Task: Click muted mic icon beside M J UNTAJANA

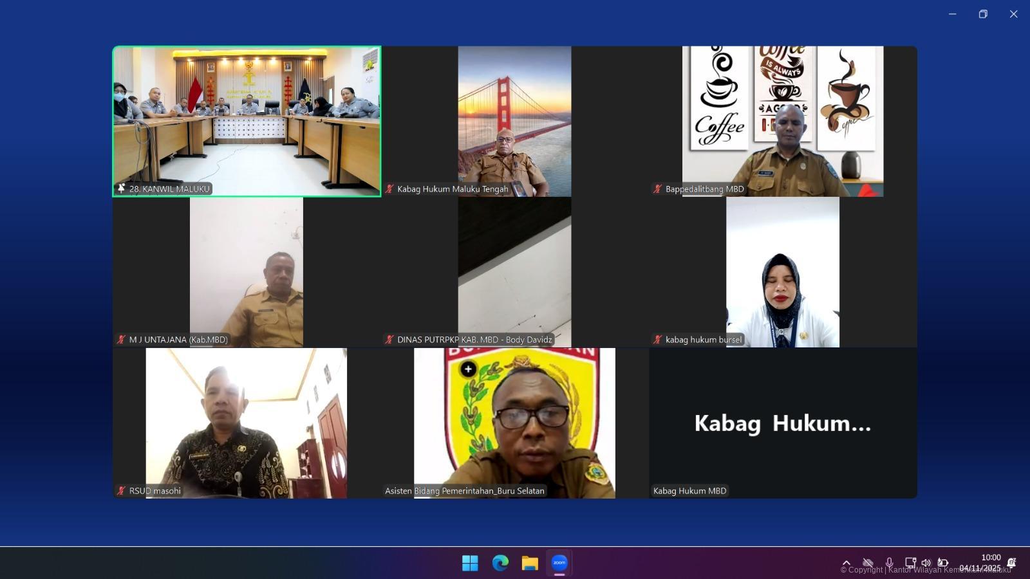Action: [121, 340]
